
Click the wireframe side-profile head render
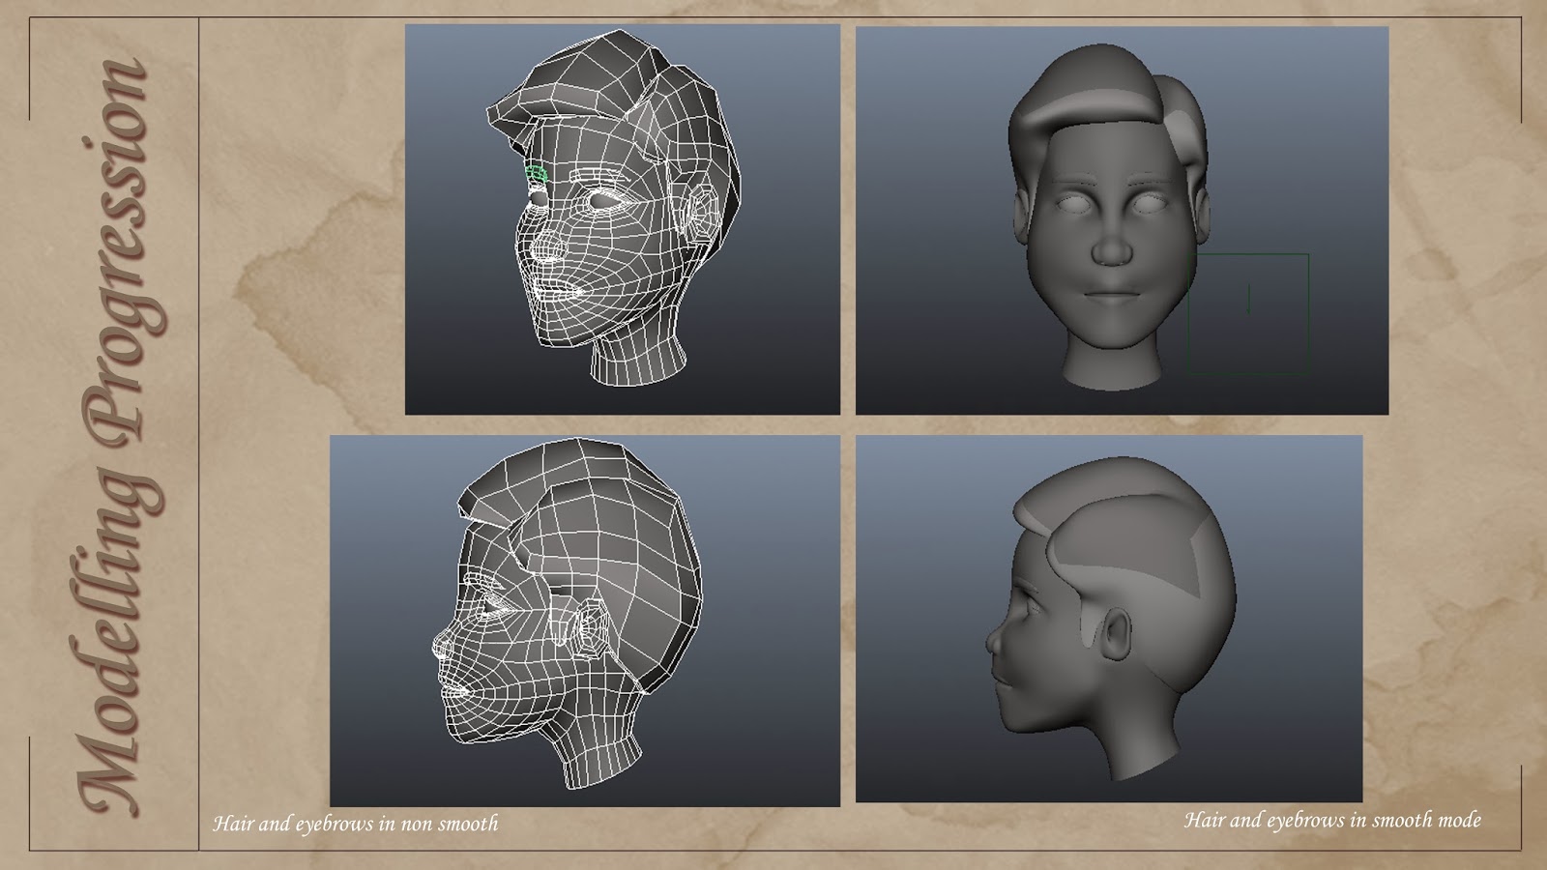[x=585, y=621]
